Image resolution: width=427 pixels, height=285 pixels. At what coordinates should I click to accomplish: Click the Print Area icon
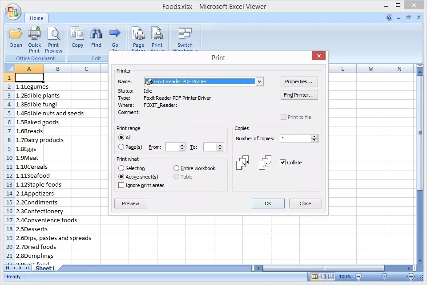157,38
